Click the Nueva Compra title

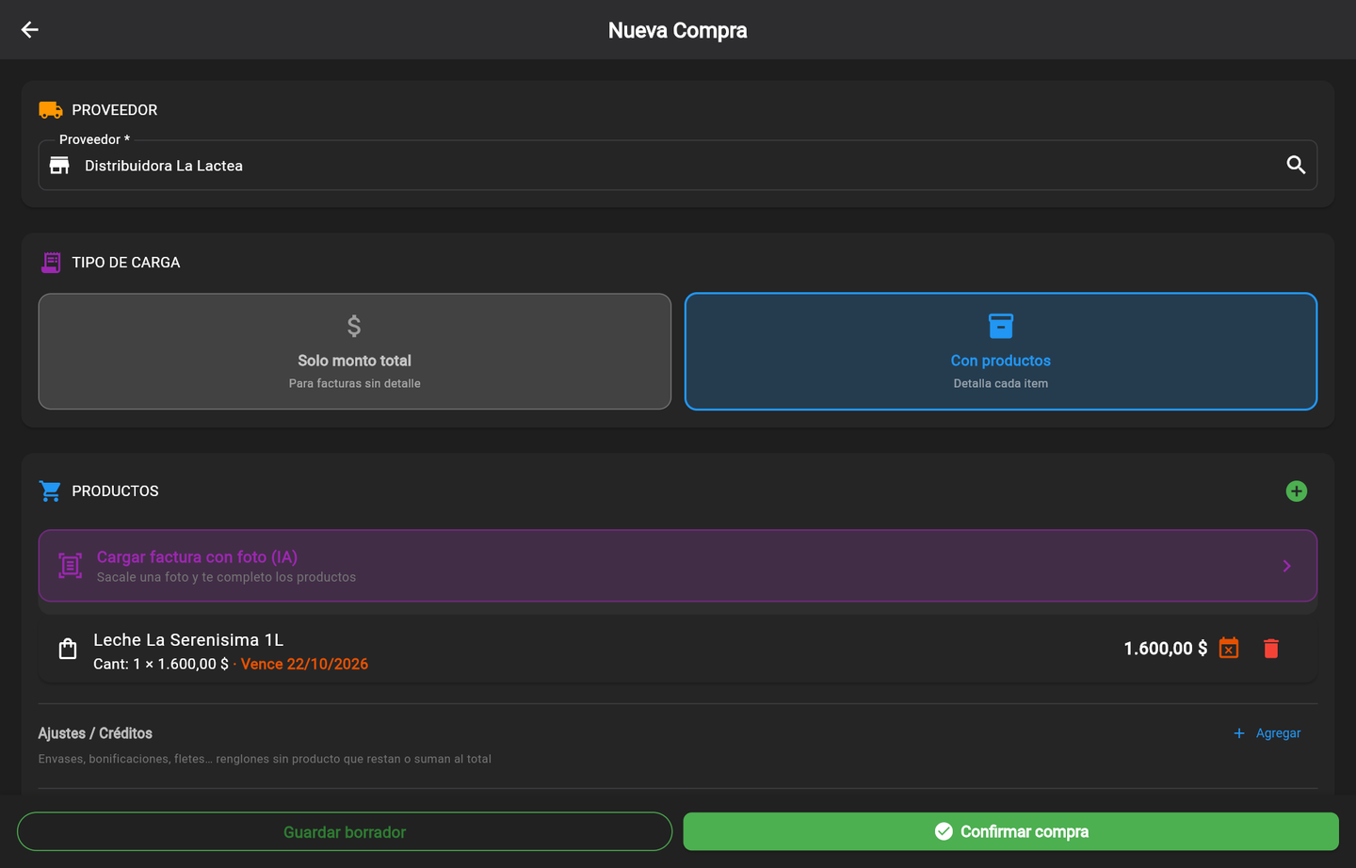pyautogui.click(x=678, y=30)
